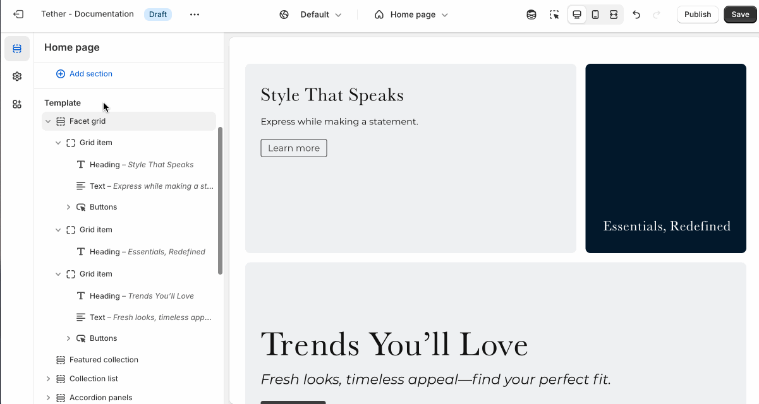Viewport: 759px width, 404px height.
Task: Click the sidebar vertical scrollbar
Action: click(x=220, y=201)
